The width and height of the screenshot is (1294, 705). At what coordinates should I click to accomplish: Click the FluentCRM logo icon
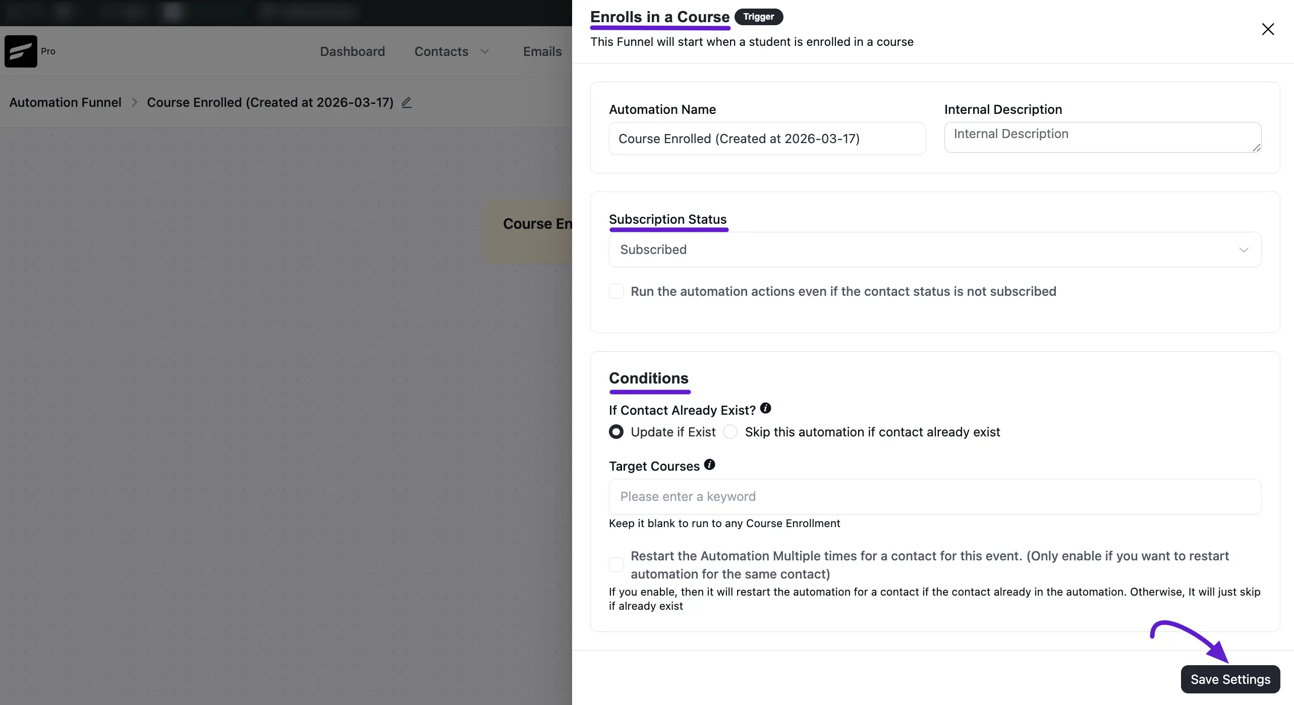21,51
